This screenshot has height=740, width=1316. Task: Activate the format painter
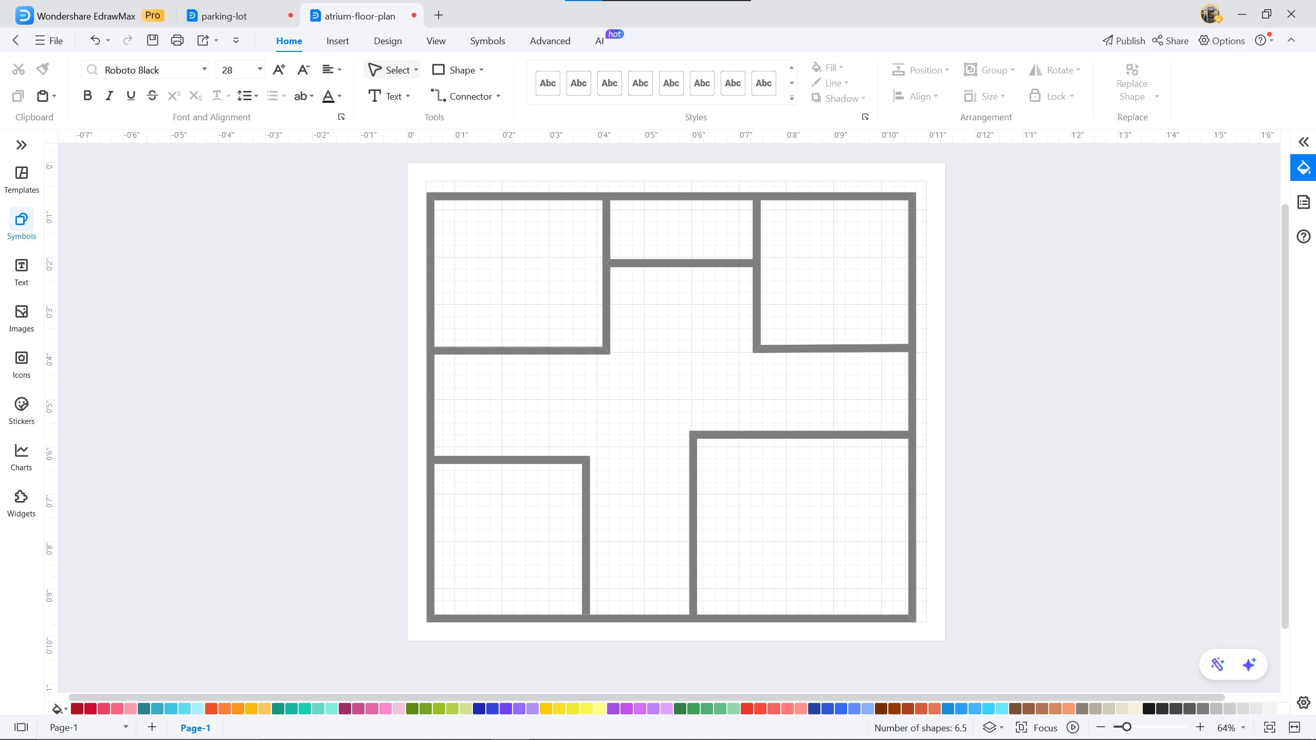pyautogui.click(x=42, y=68)
